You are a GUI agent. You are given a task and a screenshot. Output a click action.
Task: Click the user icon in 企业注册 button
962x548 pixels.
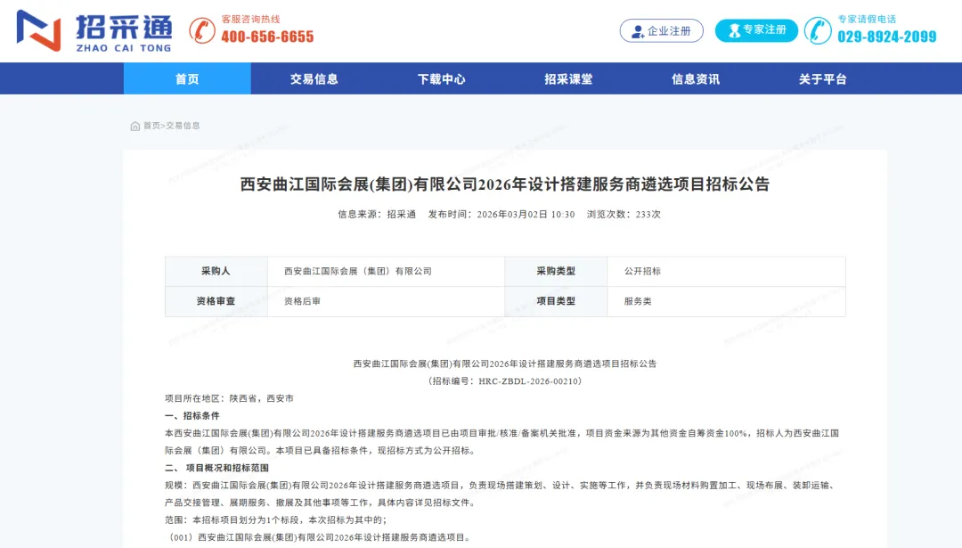click(x=638, y=31)
